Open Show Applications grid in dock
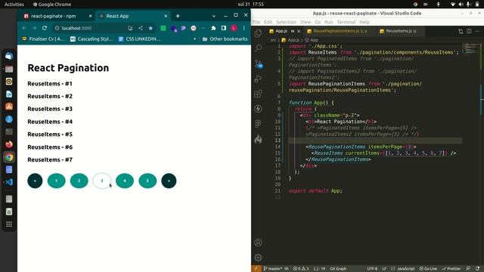The width and height of the screenshot is (484, 272). 9,224
